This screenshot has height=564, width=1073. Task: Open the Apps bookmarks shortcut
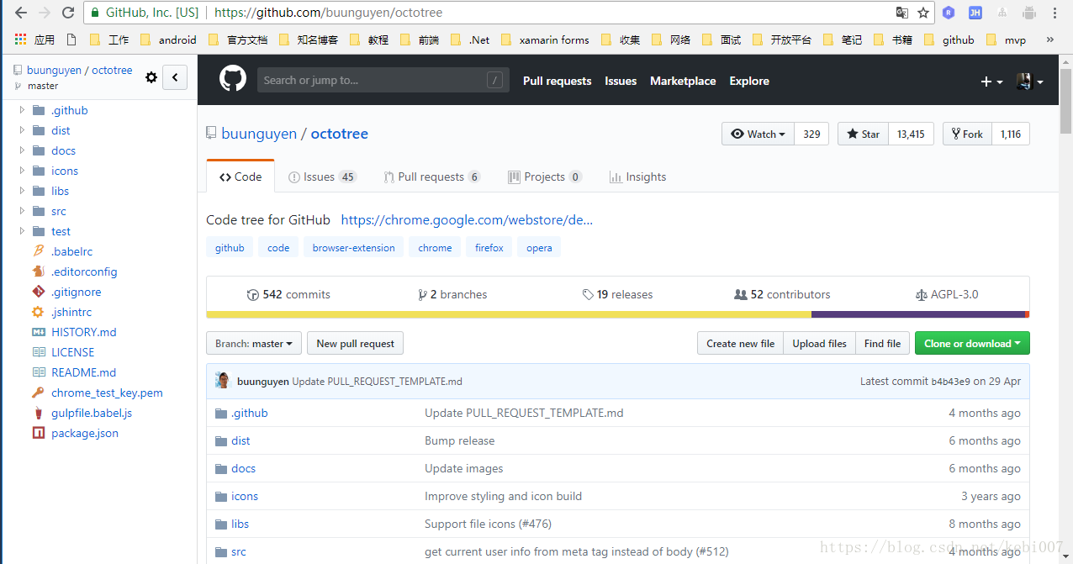34,40
